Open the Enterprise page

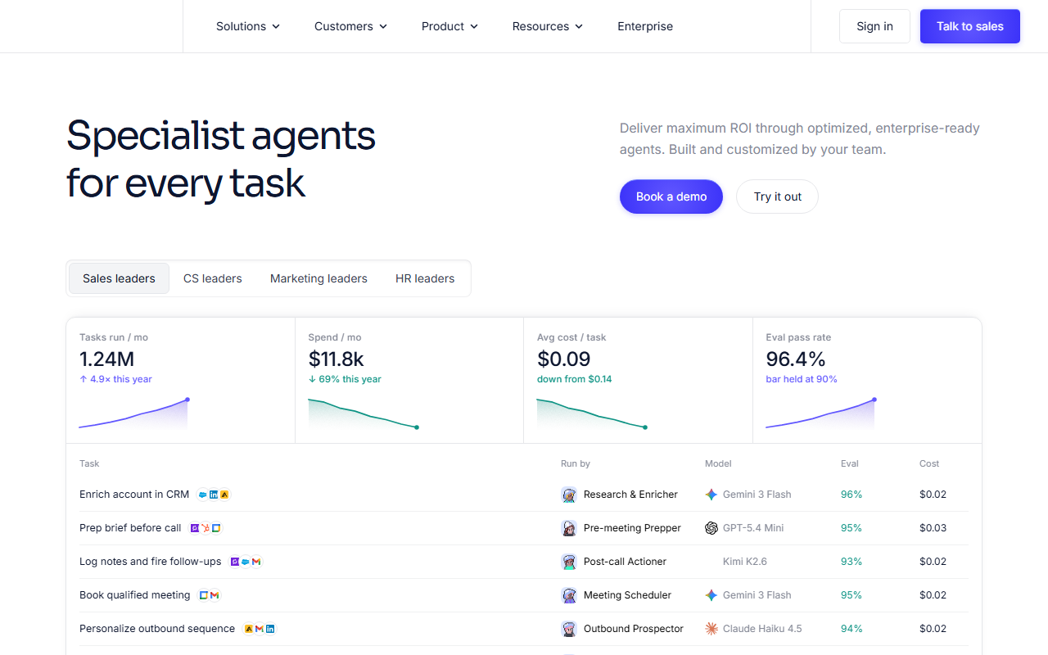pos(645,26)
